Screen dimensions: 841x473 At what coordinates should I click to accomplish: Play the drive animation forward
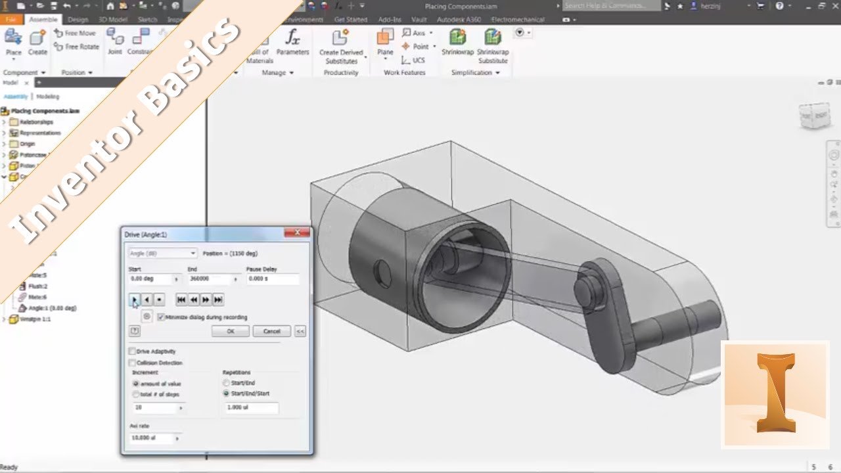pyautogui.click(x=134, y=300)
